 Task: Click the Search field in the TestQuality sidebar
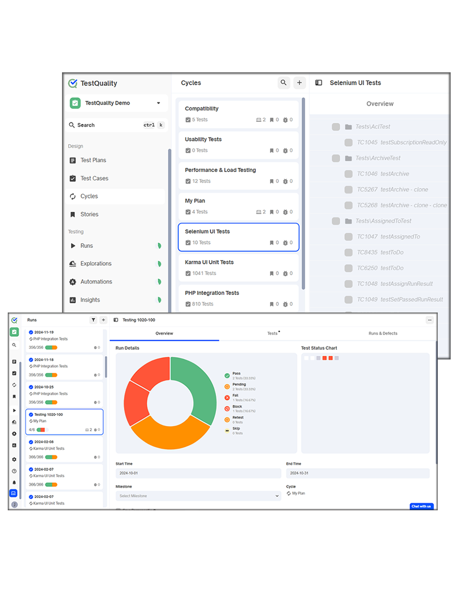(x=117, y=125)
